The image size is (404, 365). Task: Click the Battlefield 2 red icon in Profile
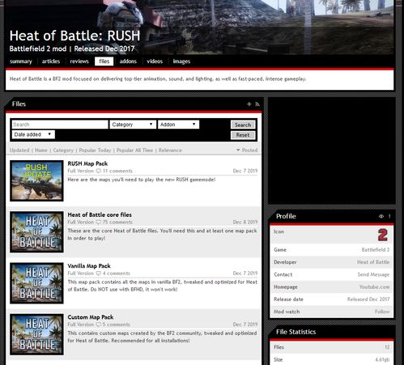[383, 235]
